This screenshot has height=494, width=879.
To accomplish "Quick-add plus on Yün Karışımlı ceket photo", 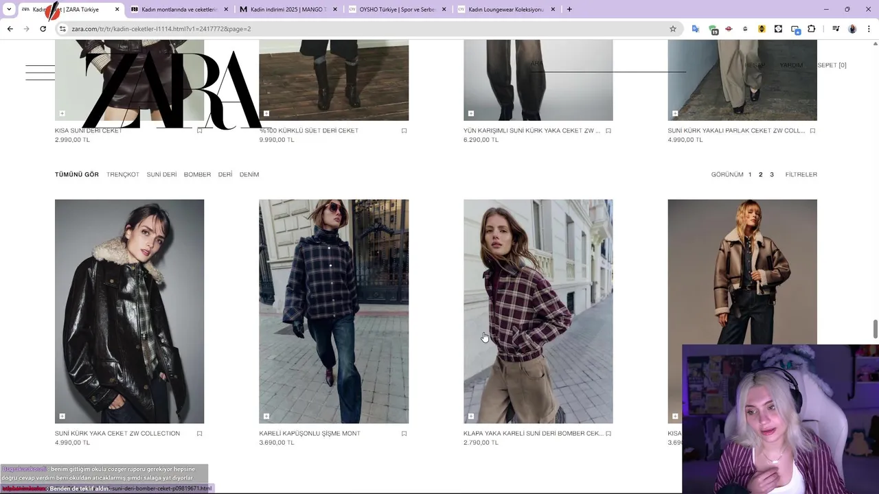I will (470, 113).
